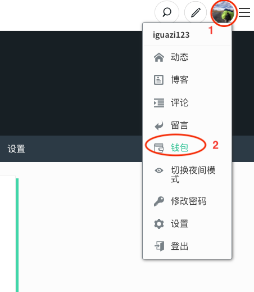This screenshot has height=292, width=254.
Task: Click the key icon beside 修改密码
Action: tap(159, 201)
